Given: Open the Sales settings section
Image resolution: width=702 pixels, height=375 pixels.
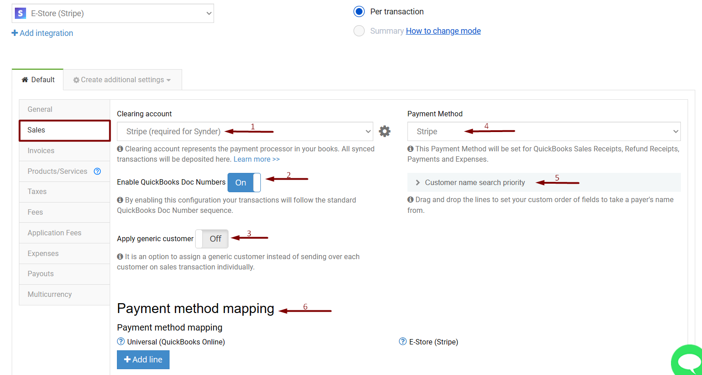Looking at the screenshot, I should [x=64, y=130].
